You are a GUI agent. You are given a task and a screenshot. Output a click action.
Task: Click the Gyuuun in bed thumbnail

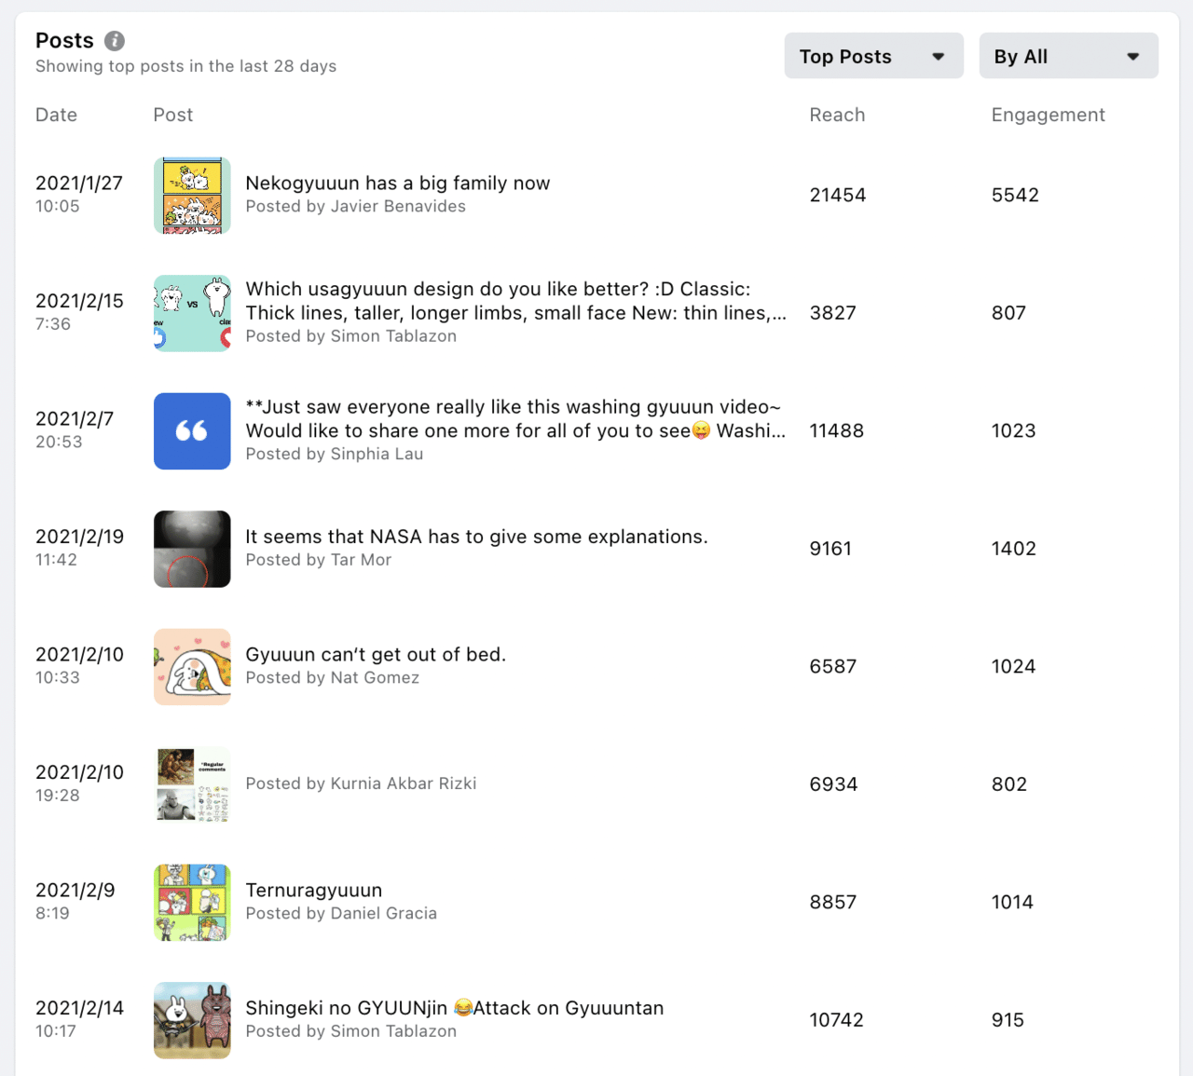point(192,667)
